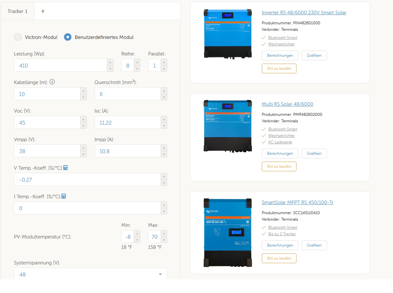393x293 pixels.
Task: Open the Kabellänge info icon
Action: click(x=52, y=82)
